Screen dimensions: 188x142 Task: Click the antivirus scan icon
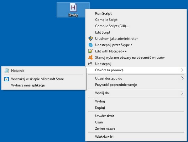pyautogui.click(x=91, y=57)
